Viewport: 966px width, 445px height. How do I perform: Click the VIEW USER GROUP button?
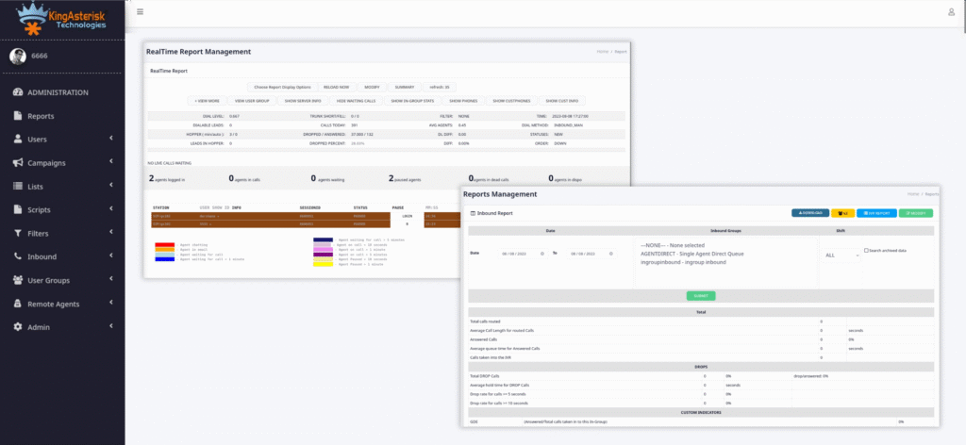coord(252,100)
